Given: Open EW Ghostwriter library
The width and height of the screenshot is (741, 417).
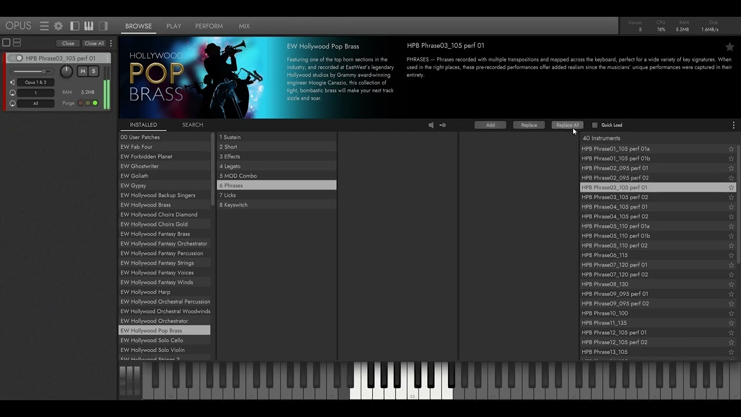Looking at the screenshot, I should pos(164,166).
